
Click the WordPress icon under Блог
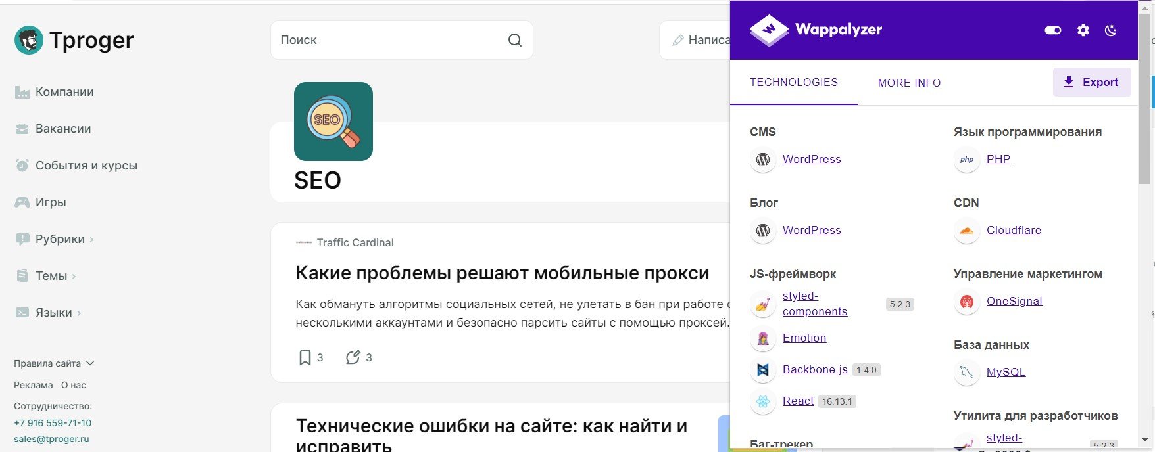tap(763, 231)
